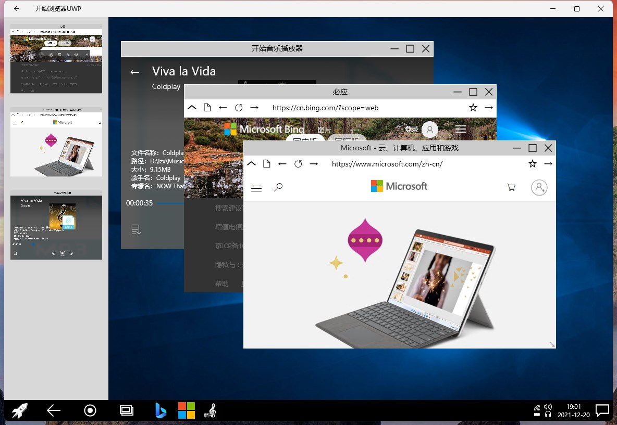Go back in the Bing window
This screenshot has width=617, height=425.
[x=223, y=108]
